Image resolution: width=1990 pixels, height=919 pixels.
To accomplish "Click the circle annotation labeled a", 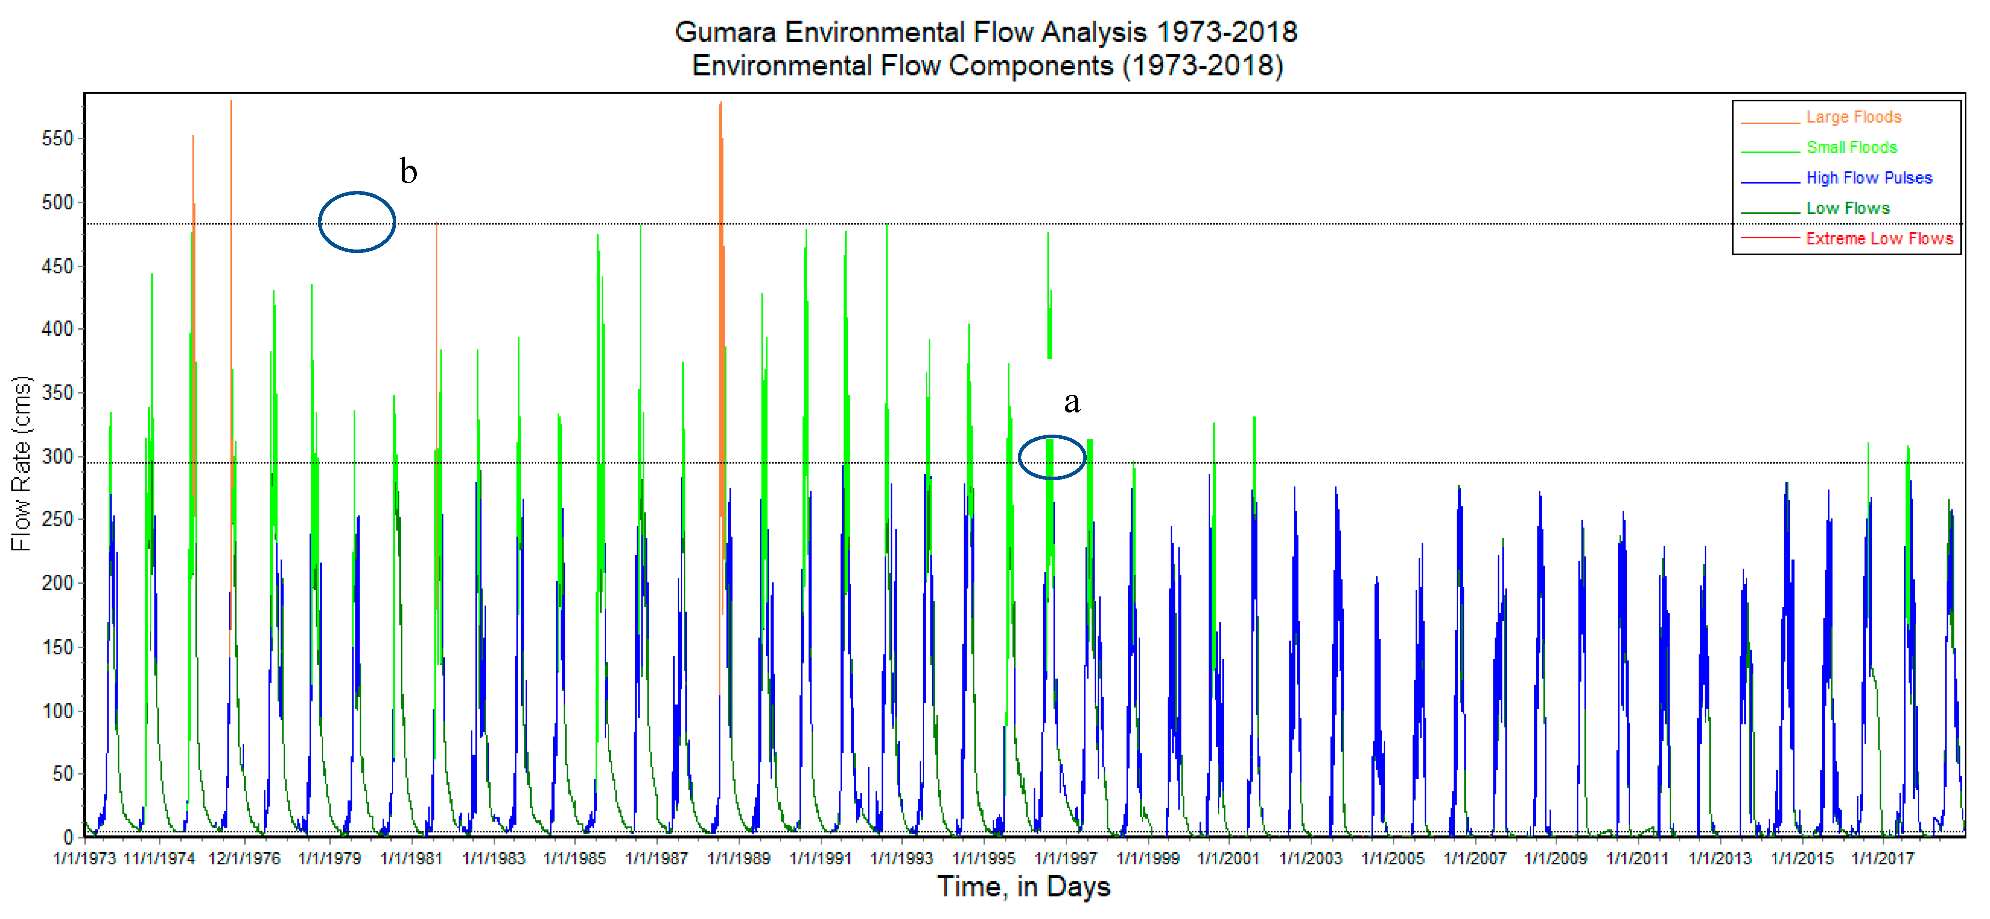I will coord(1052,457).
